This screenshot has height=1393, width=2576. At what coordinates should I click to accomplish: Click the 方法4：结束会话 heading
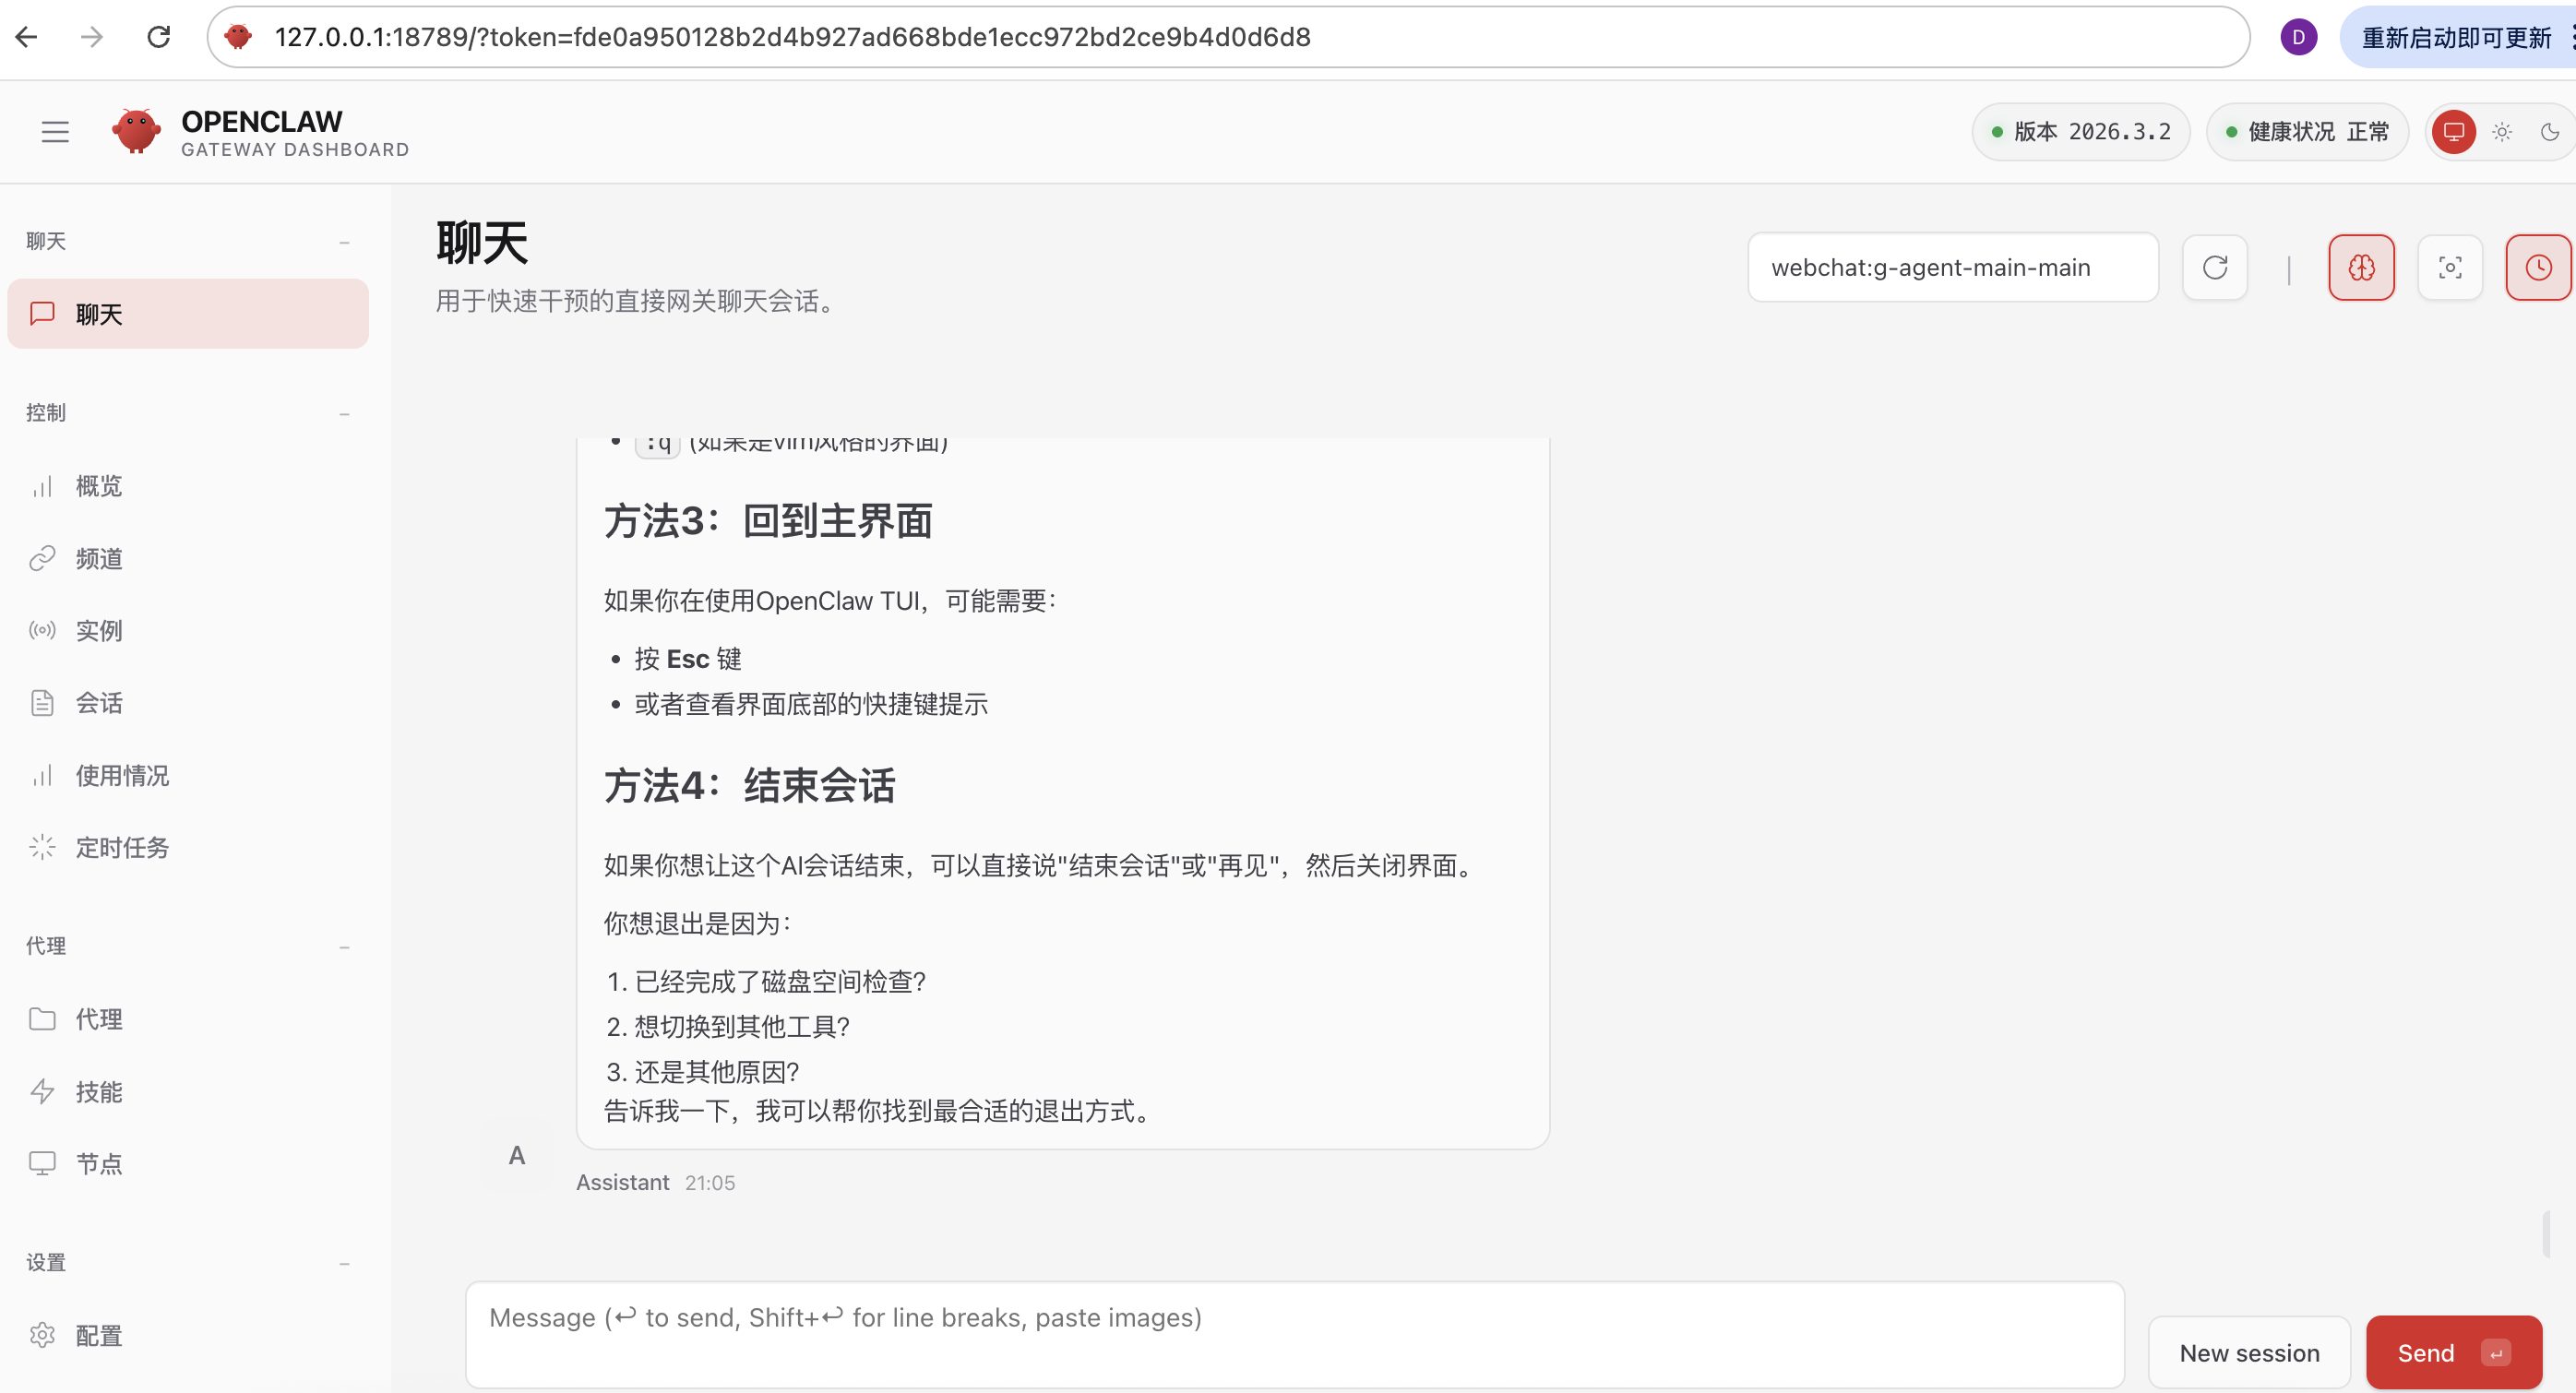[x=749, y=785]
